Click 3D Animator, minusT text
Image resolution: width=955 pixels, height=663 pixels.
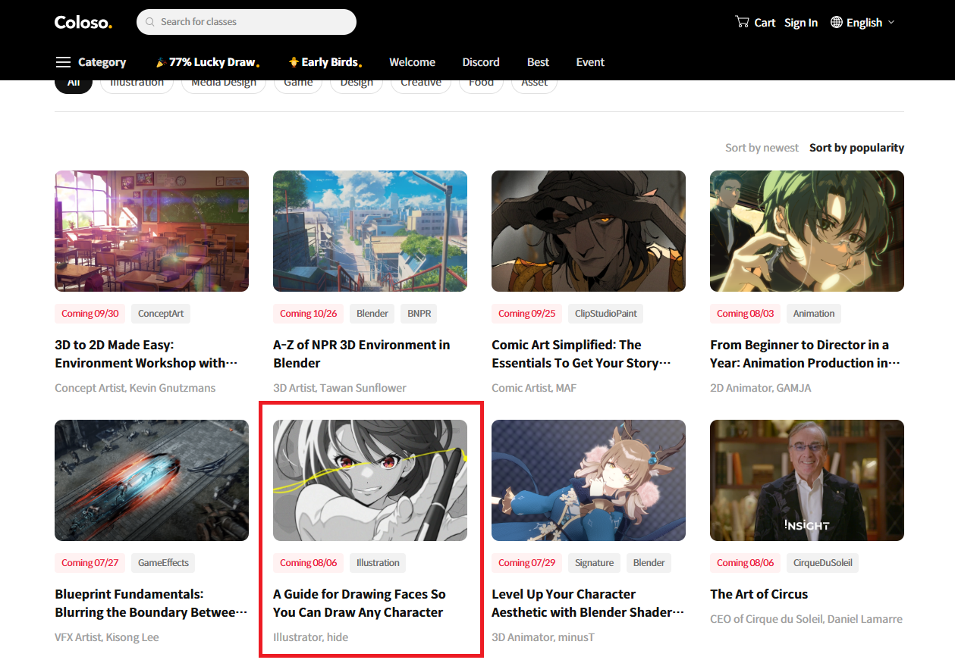pyautogui.click(x=543, y=637)
